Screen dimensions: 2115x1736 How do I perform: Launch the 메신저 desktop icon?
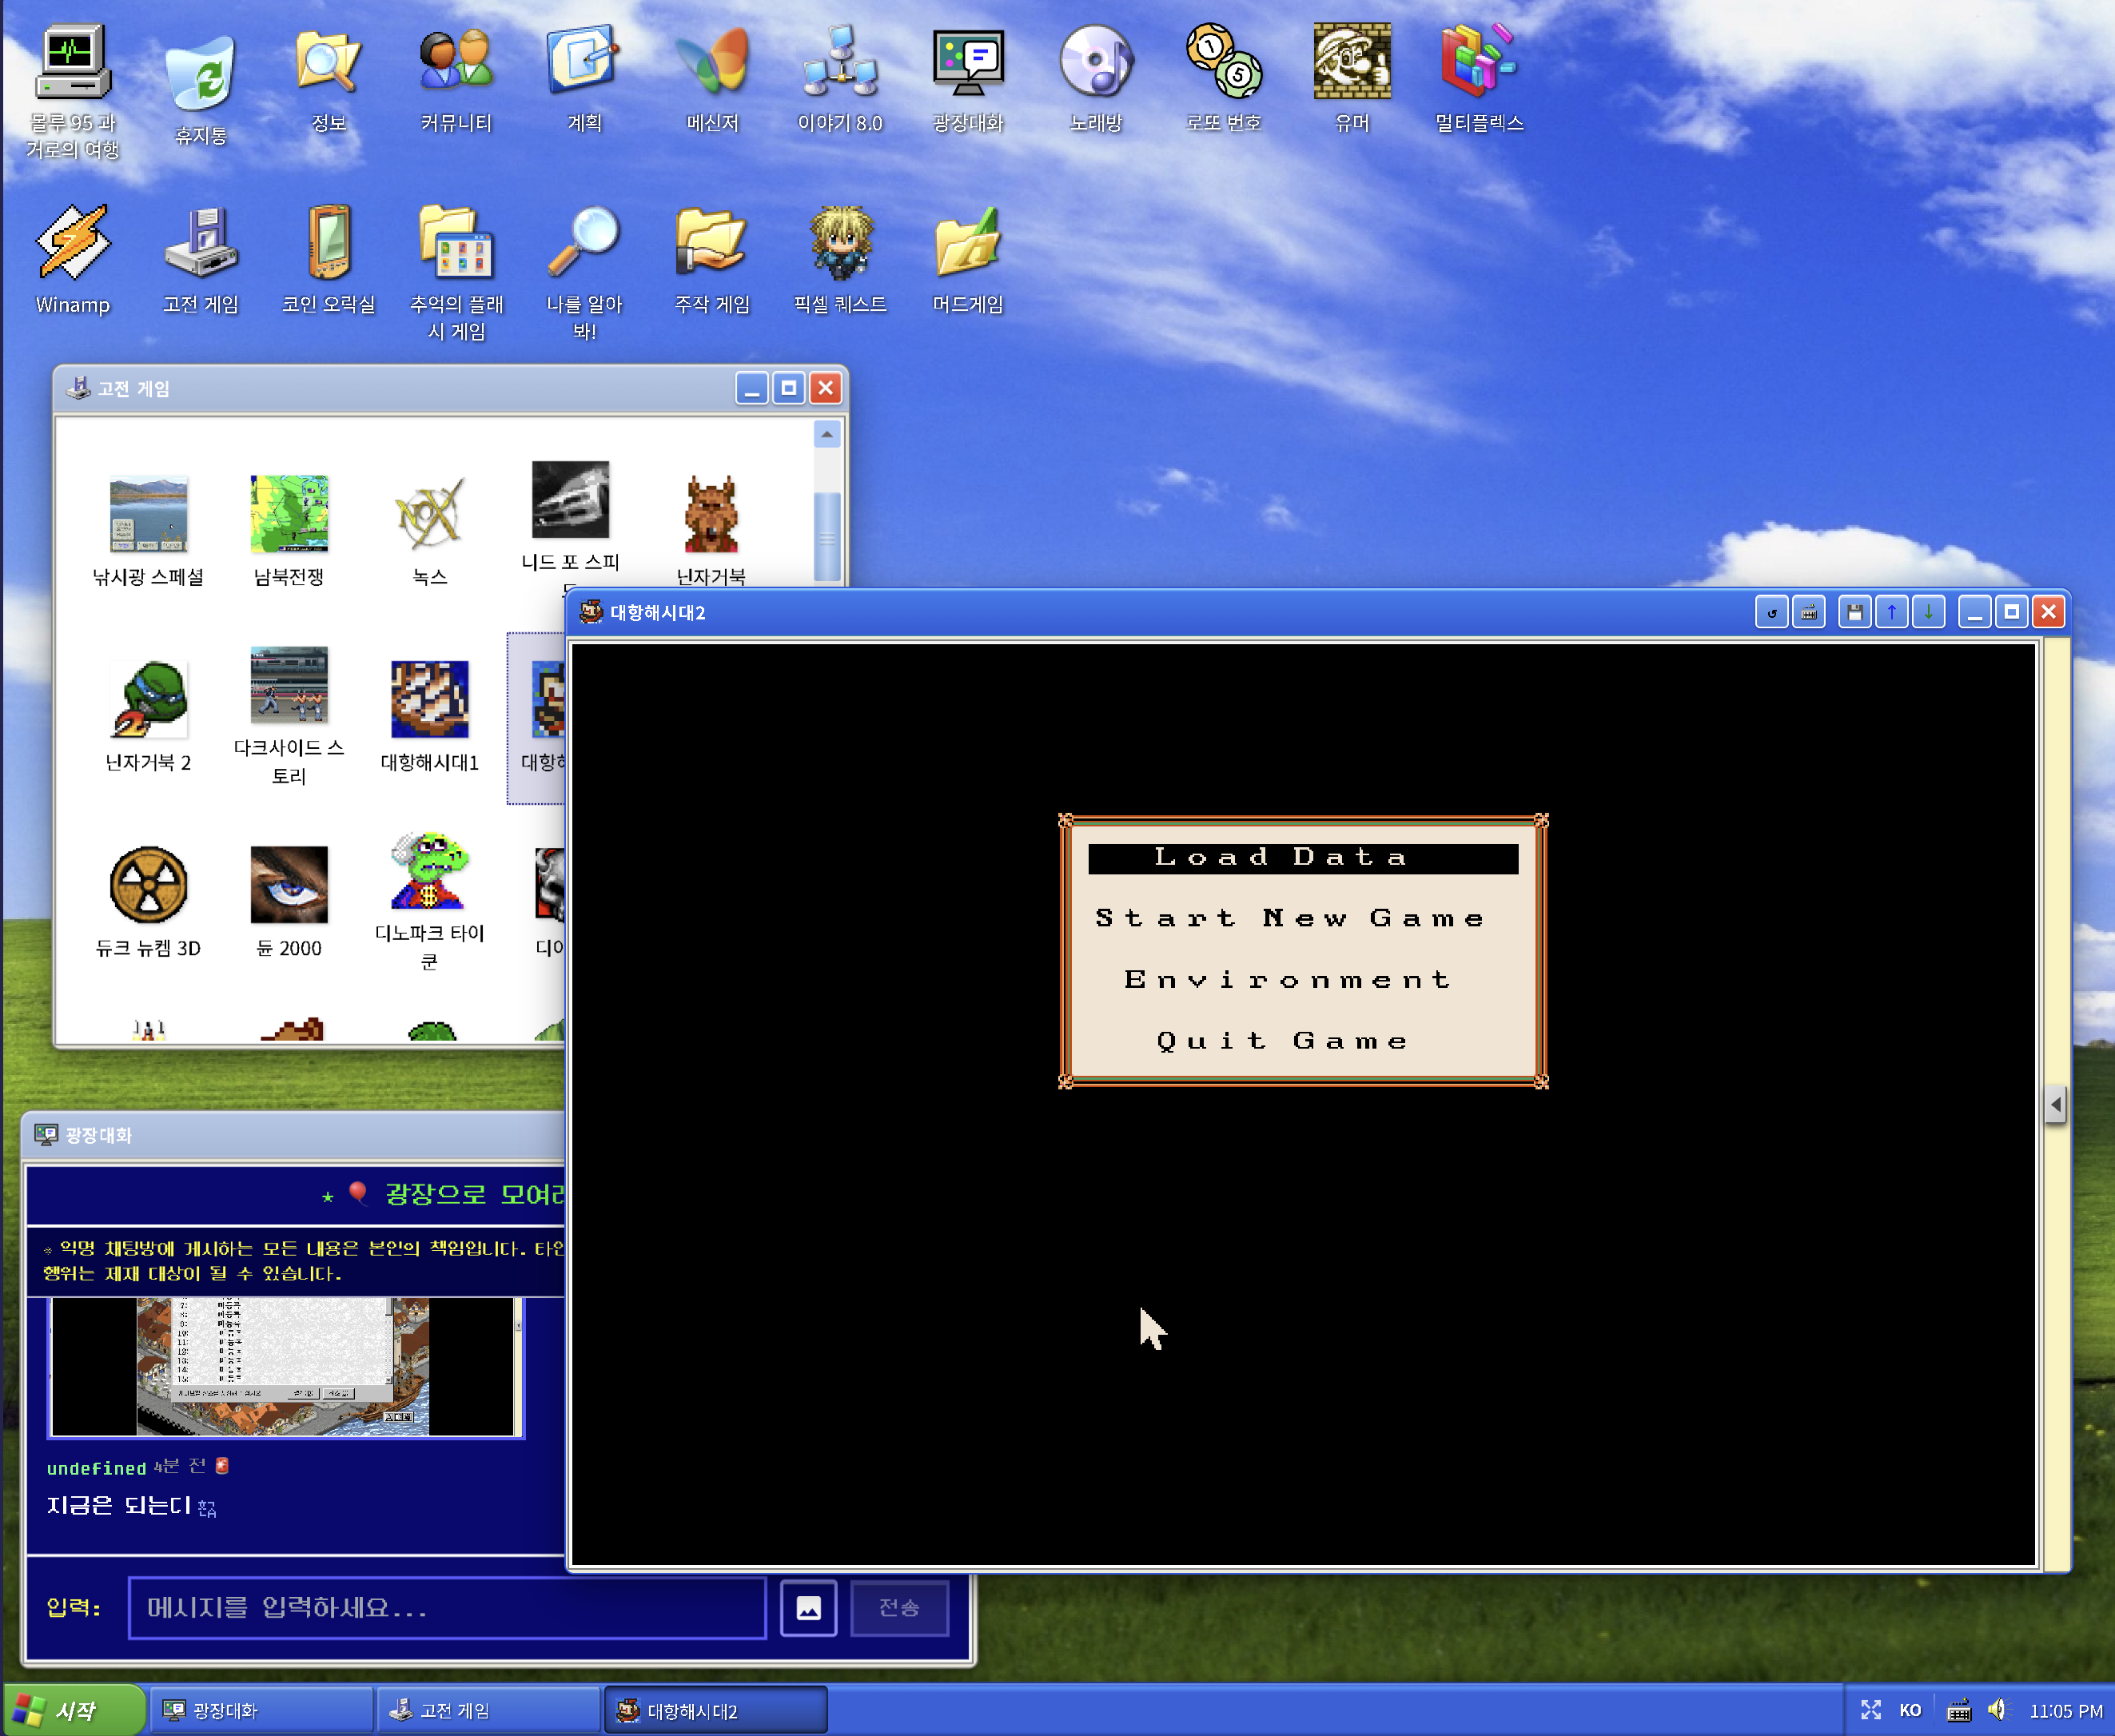click(712, 79)
